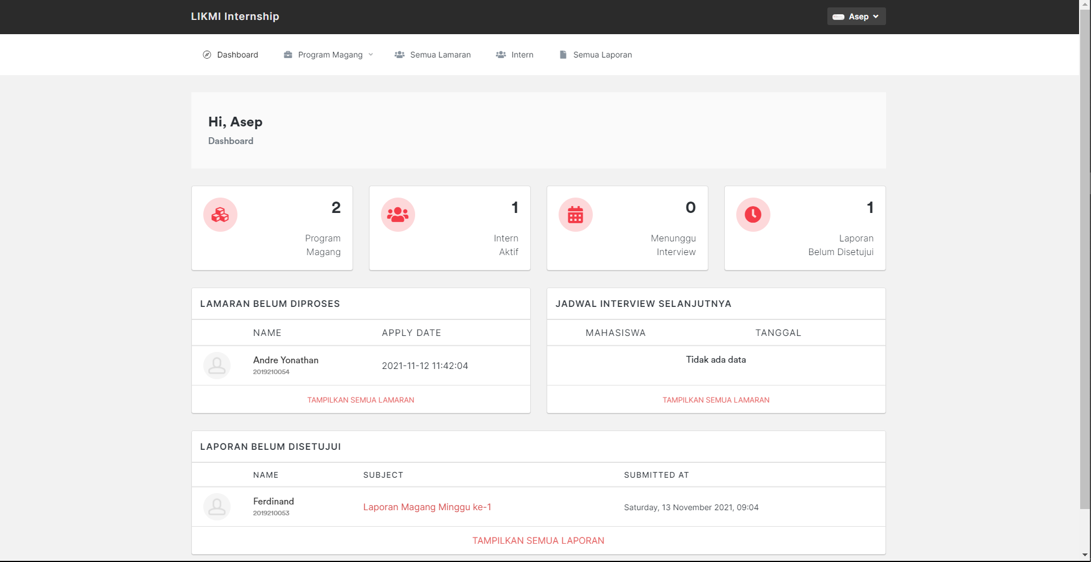This screenshot has width=1091, height=562.
Task: Go to the Dashboard menu item
Action: 230,55
